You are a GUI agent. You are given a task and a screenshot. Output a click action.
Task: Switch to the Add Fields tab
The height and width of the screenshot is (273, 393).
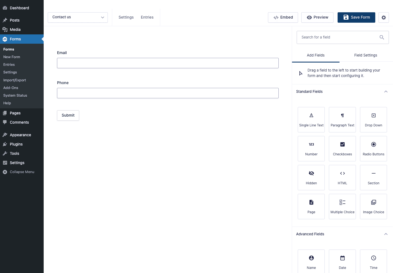coord(316,55)
